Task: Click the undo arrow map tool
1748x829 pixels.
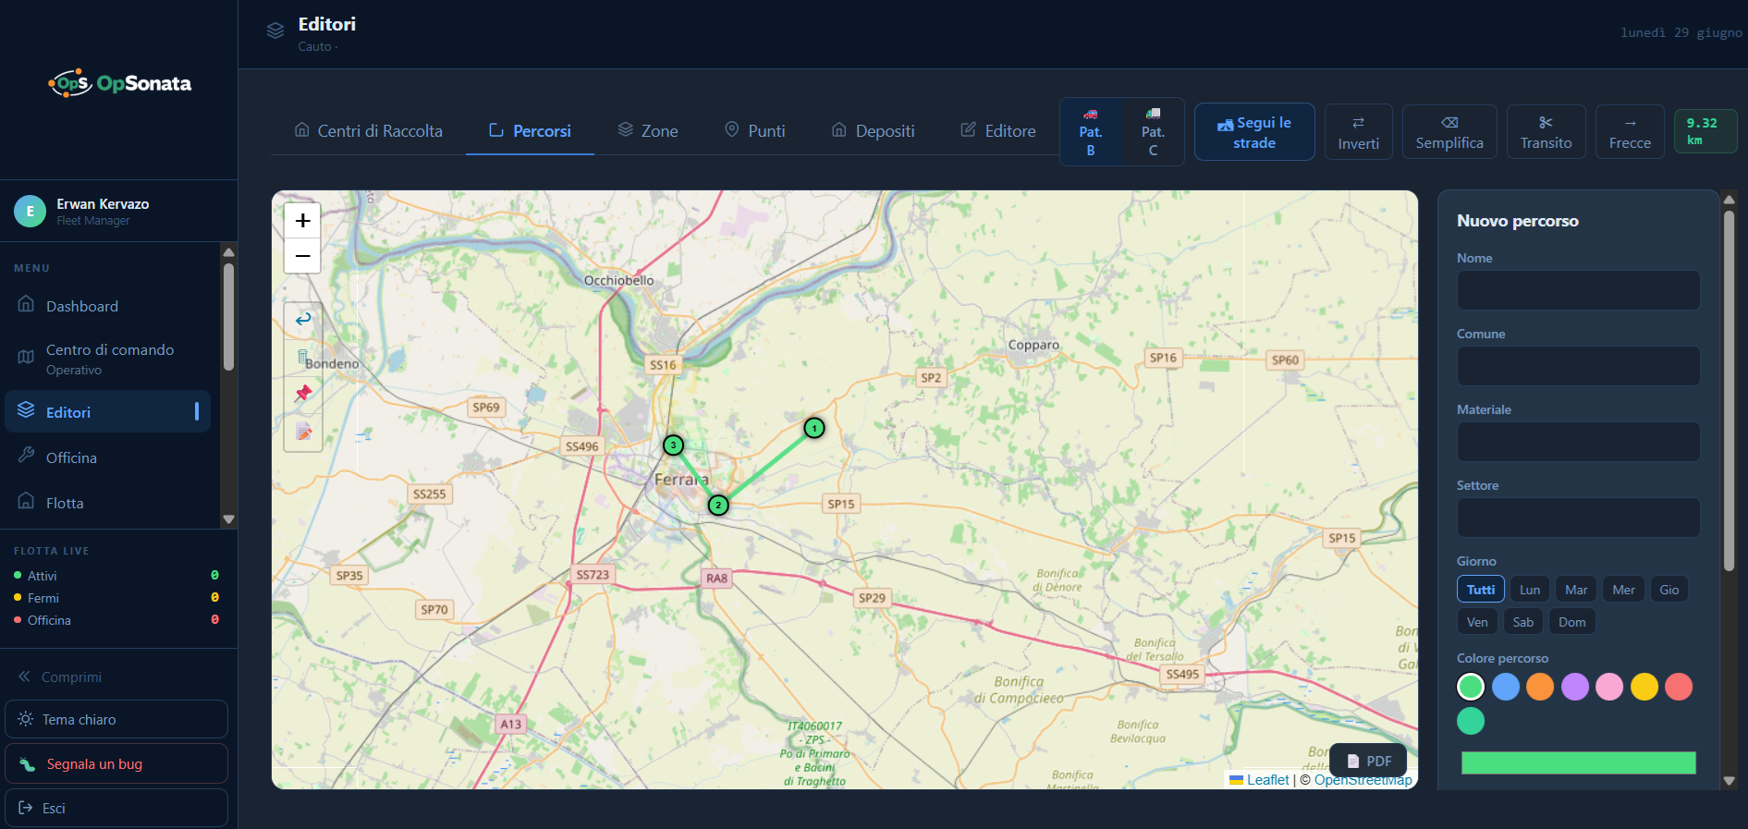Action: 303,320
